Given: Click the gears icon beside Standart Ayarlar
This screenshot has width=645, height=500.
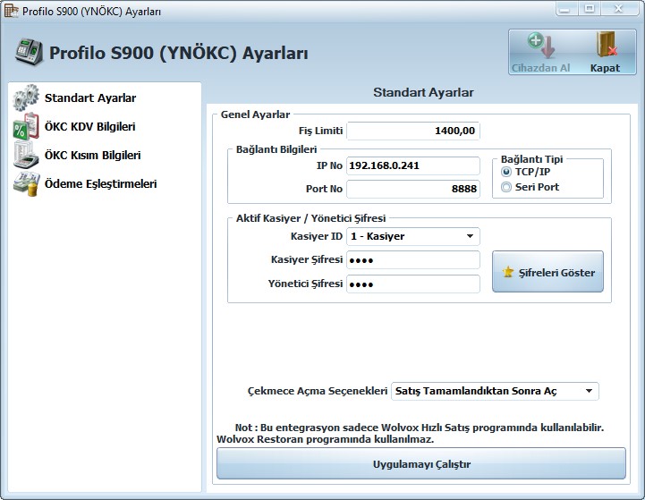Looking at the screenshot, I should tap(26, 97).
